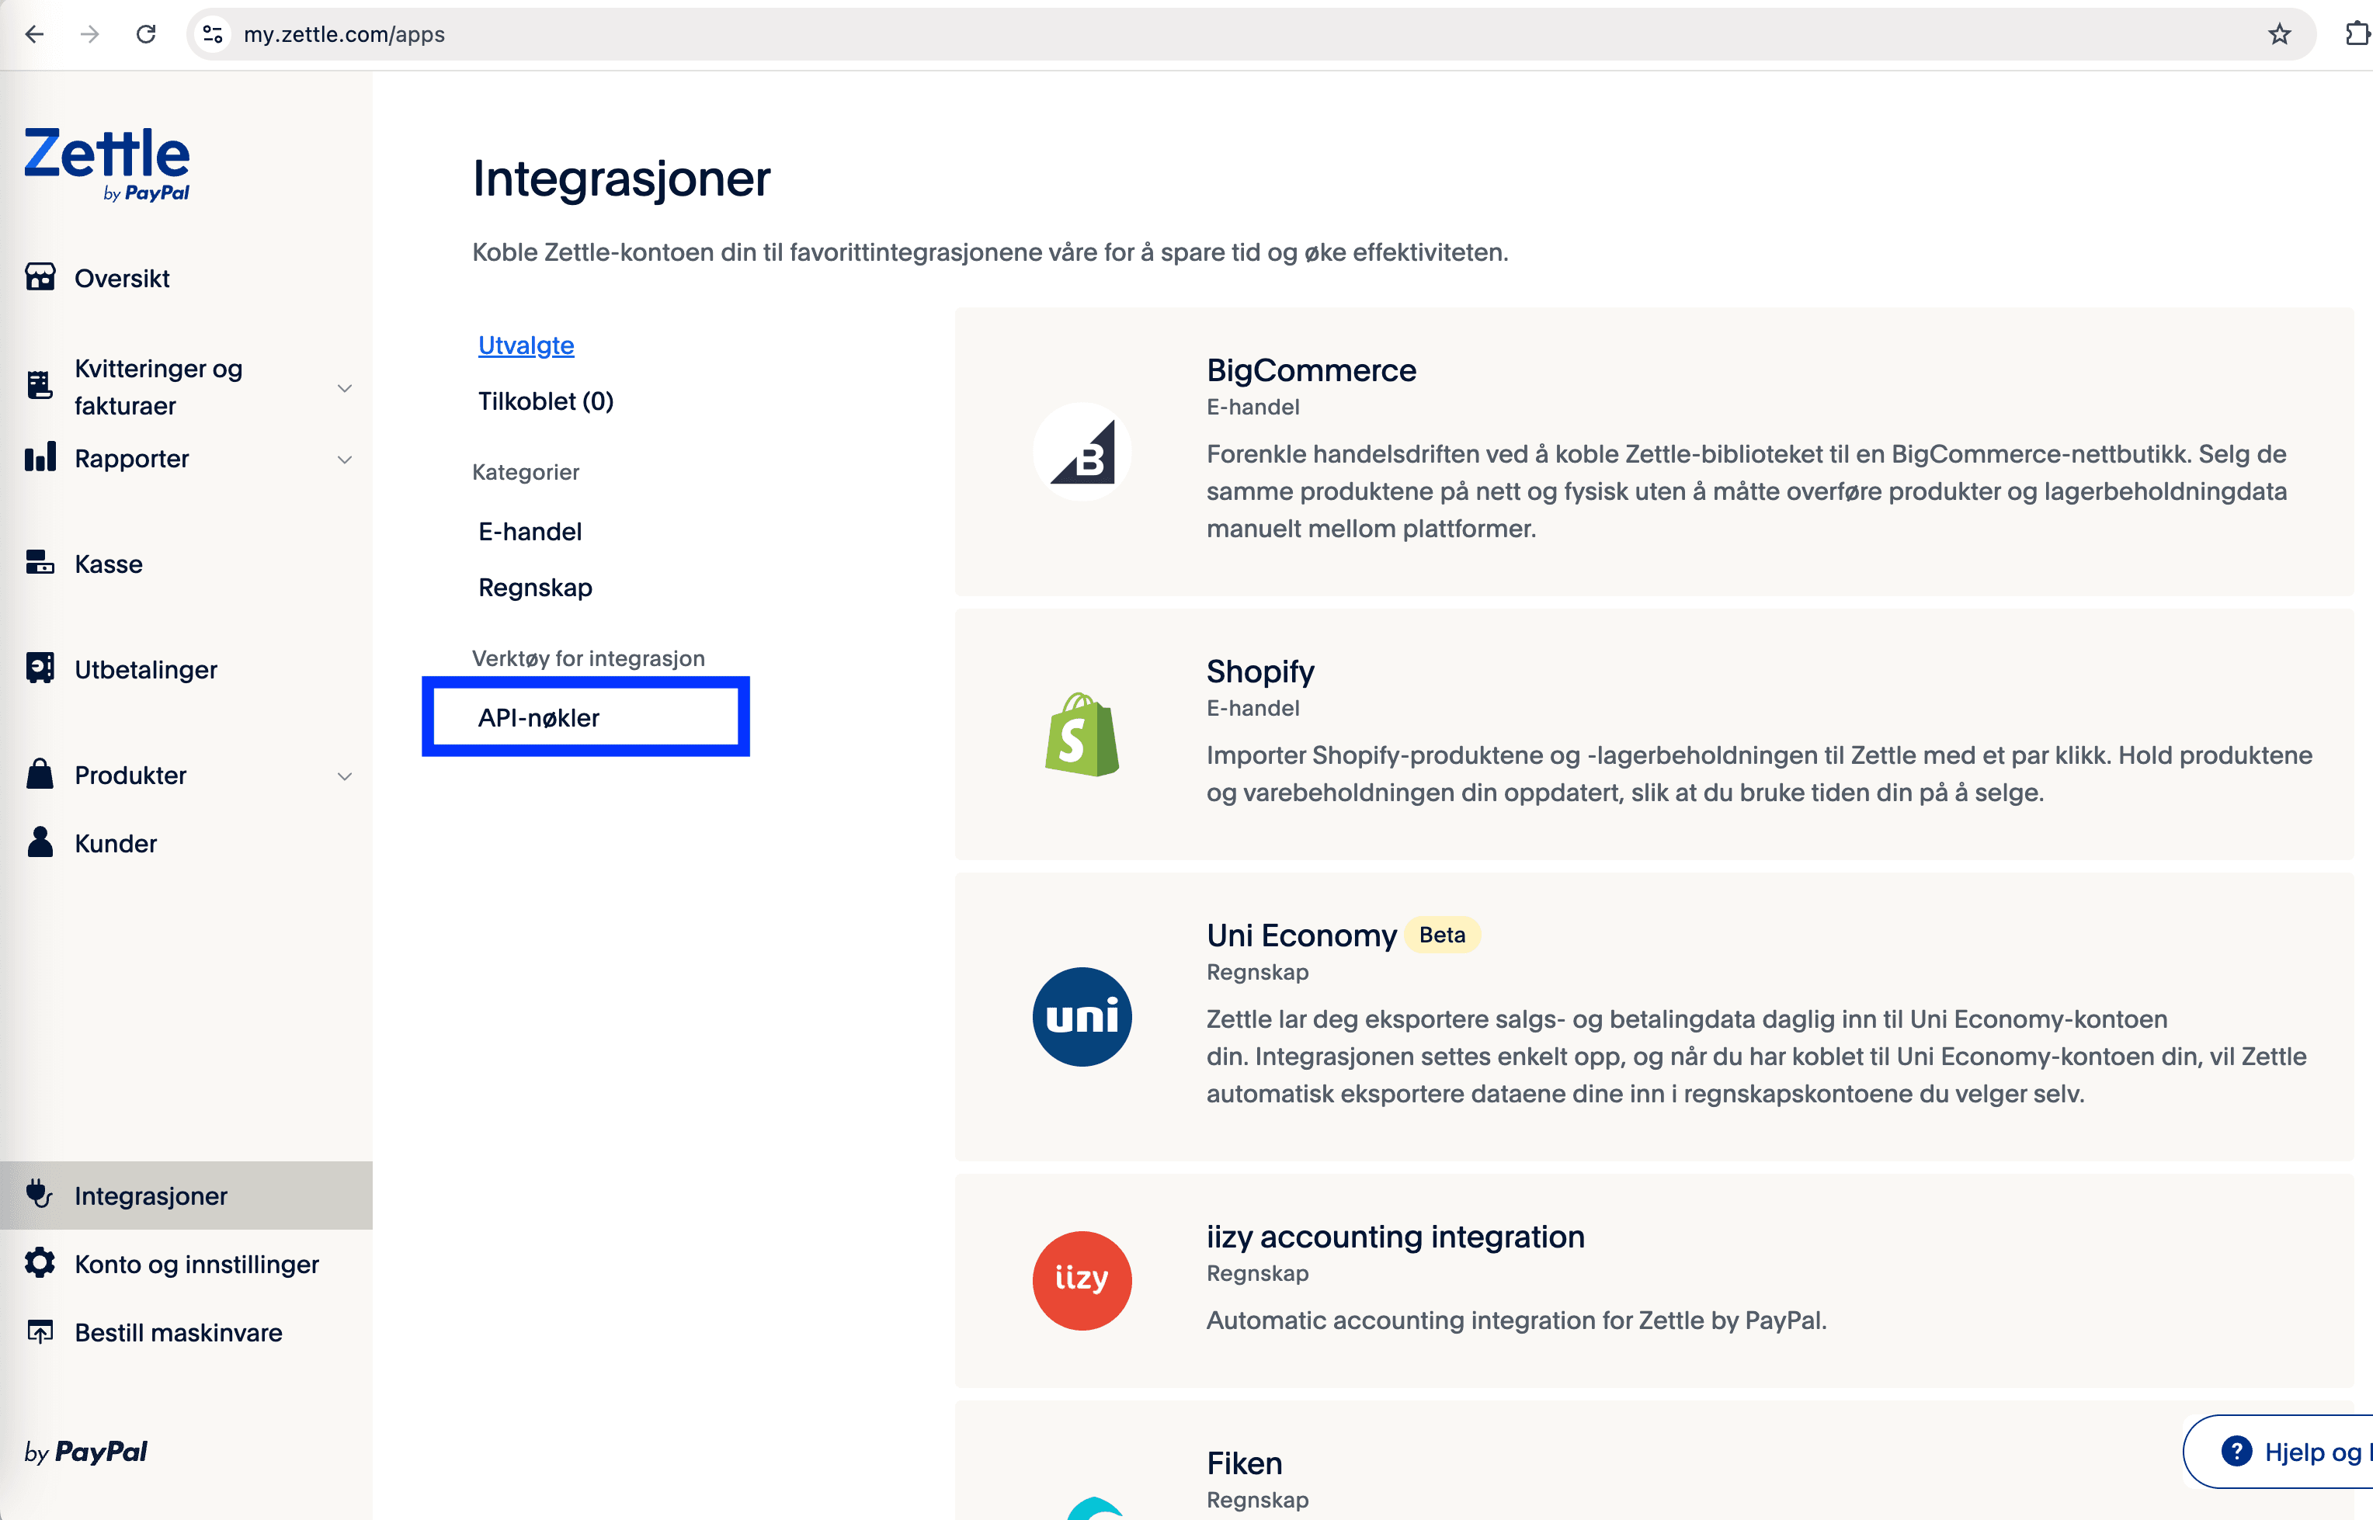This screenshot has width=2373, height=1520.
Task: Go to Utbetalinger in the sidebar
Action: click(x=145, y=669)
